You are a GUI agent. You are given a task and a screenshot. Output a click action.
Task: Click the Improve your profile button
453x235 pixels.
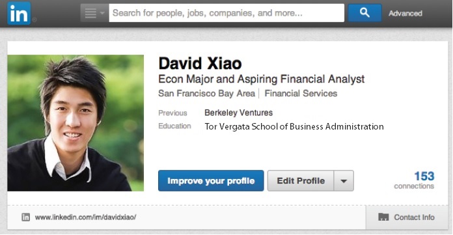click(211, 181)
